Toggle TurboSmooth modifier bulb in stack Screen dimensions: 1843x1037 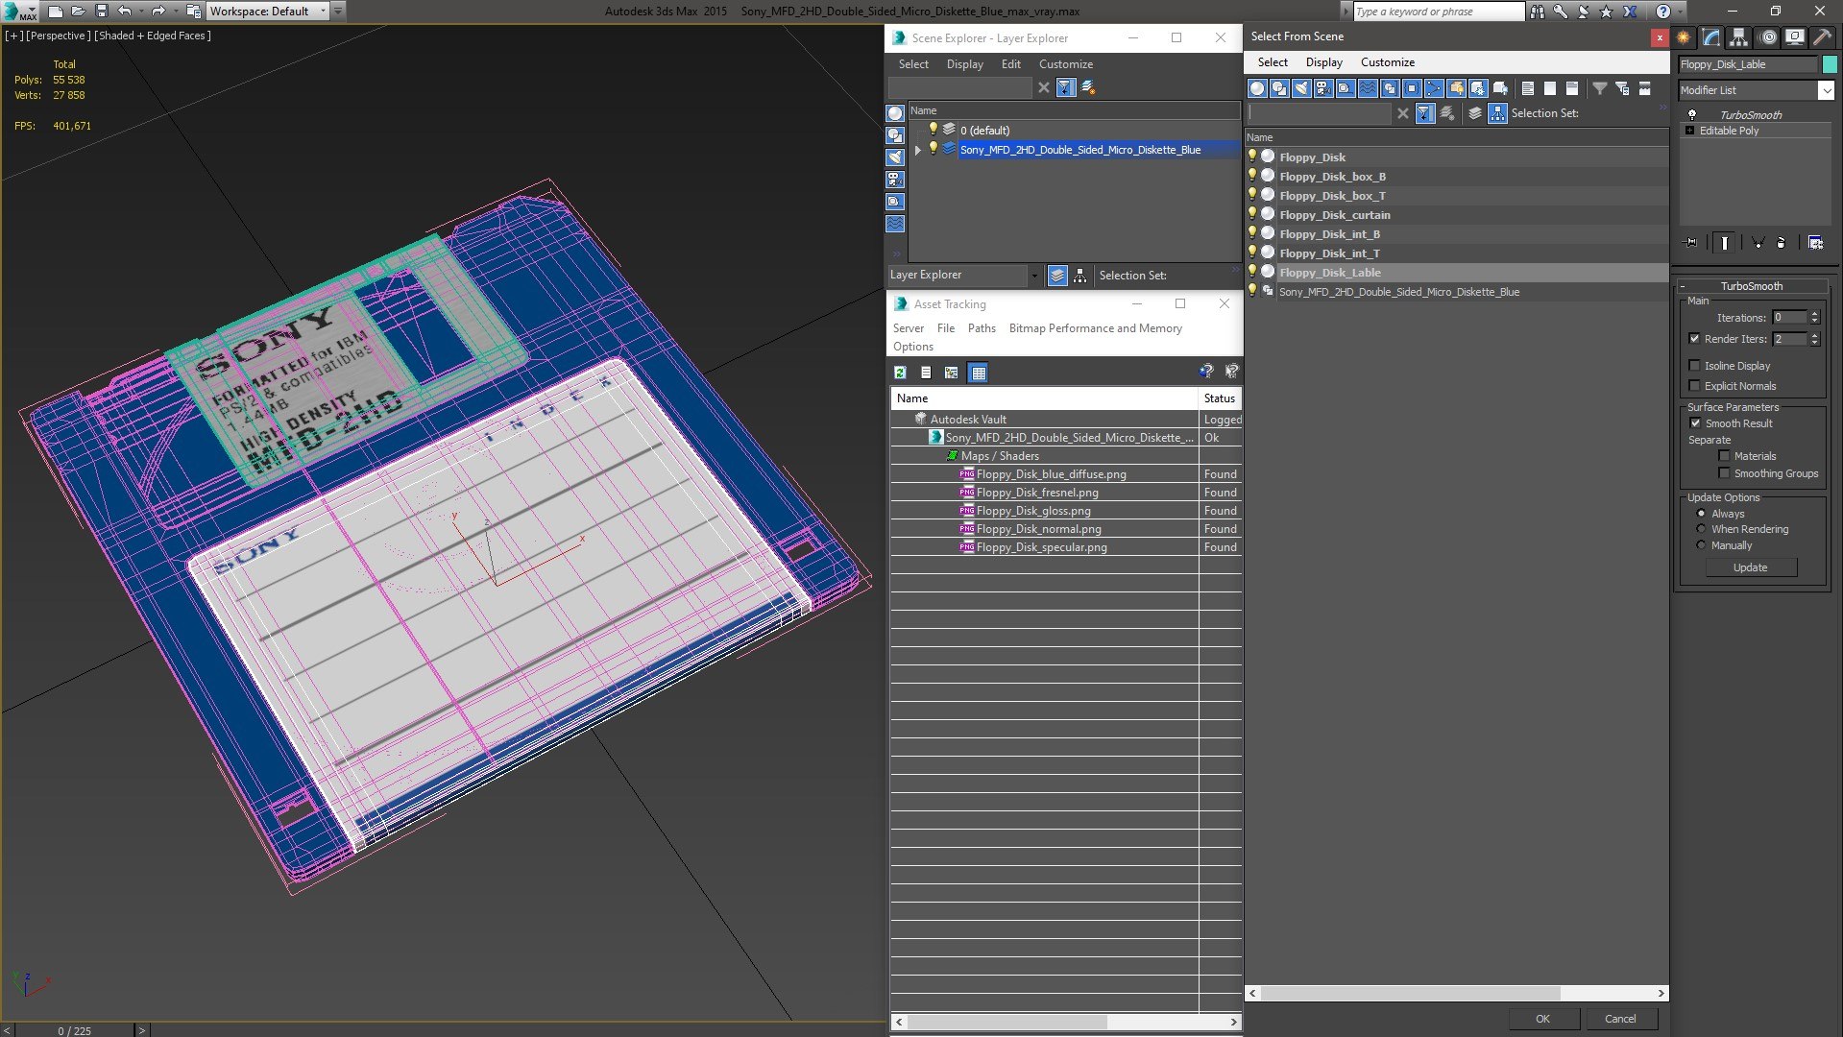(1692, 115)
